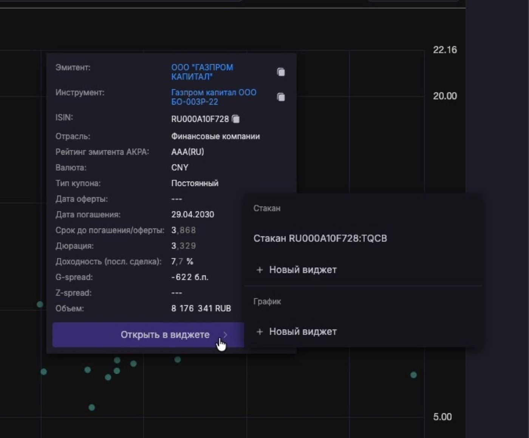Image resolution: width=529 pixels, height=438 pixels.
Task: Click the maturity date 29.04.2030
Action: [x=193, y=215]
